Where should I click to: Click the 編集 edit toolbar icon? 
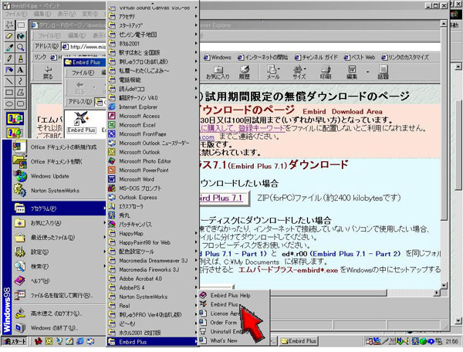pos(352,73)
